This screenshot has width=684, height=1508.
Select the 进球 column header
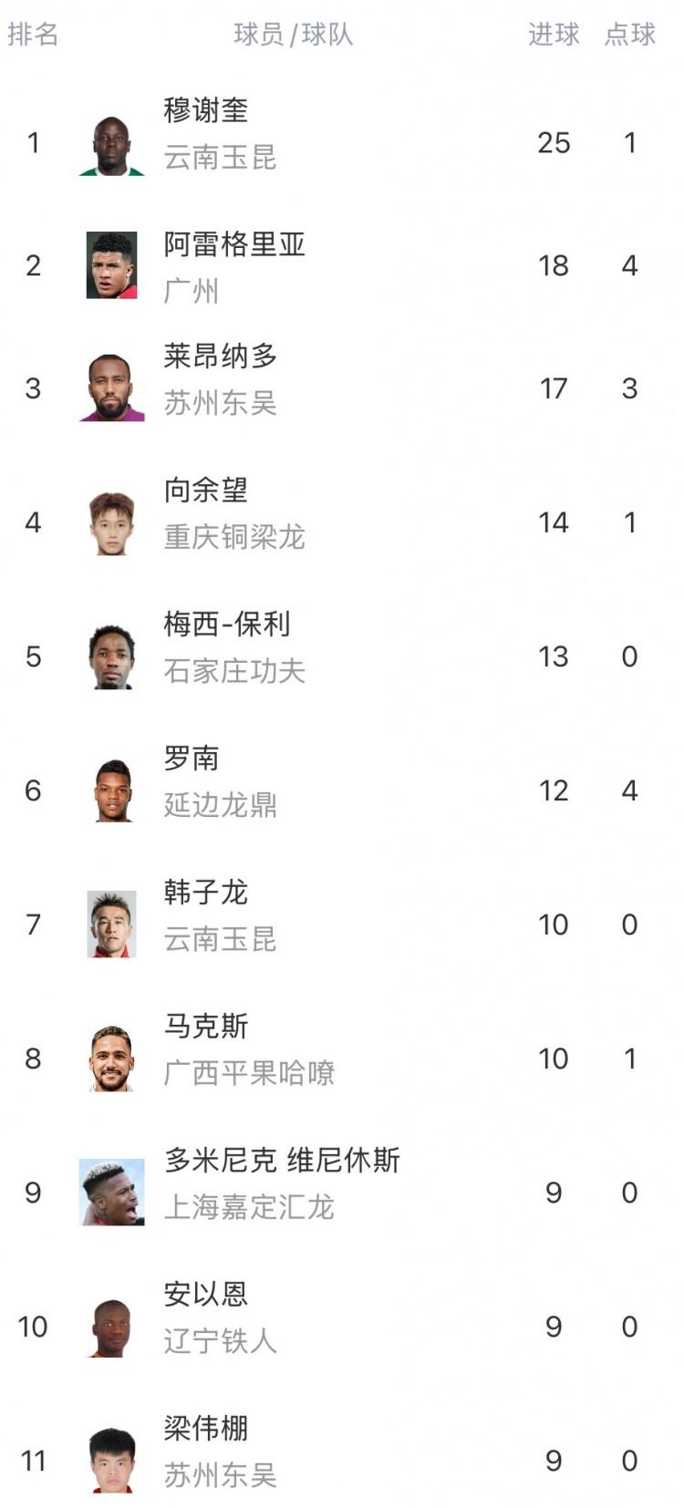(554, 35)
